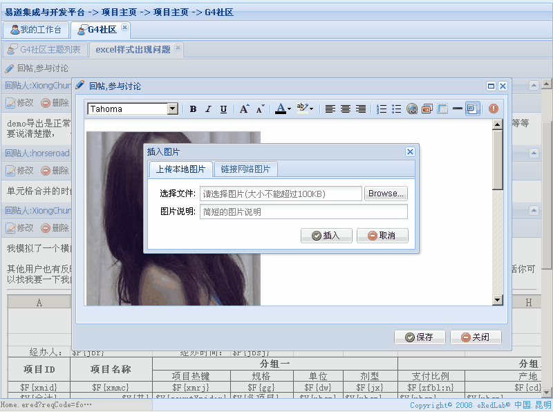Select the insert hyperlink globe icon

point(411,109)
